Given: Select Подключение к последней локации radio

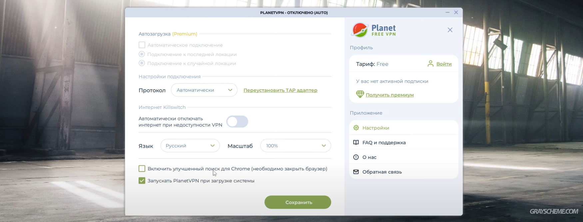Looking at the screenshot, I should click(142, 54).
